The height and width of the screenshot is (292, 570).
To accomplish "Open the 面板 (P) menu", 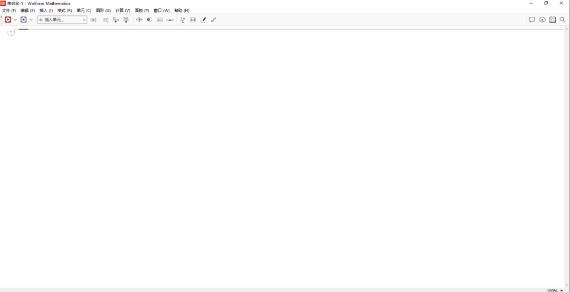I will tap(142, 11).
